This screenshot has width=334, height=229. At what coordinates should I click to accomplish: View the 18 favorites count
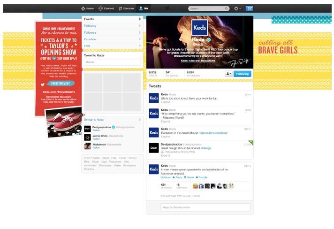[x=182, y=186]
